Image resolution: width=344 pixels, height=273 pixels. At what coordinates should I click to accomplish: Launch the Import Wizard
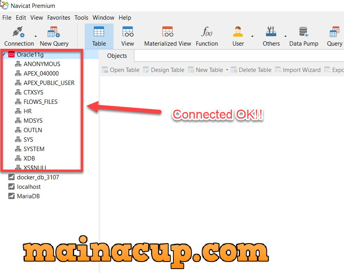pyautogui.click(x=298, y=70)
